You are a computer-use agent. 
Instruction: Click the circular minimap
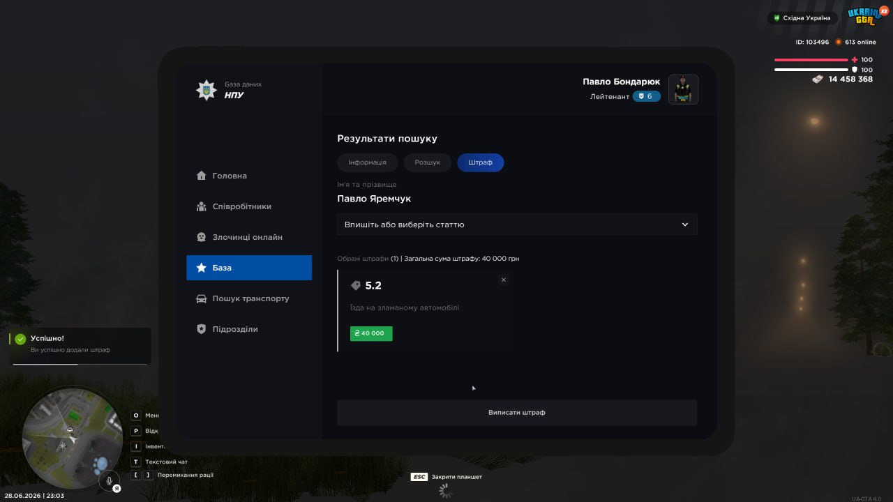click(73, 439)
